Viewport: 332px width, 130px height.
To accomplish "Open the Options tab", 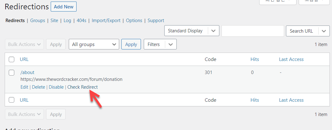I will pos(134,21).
